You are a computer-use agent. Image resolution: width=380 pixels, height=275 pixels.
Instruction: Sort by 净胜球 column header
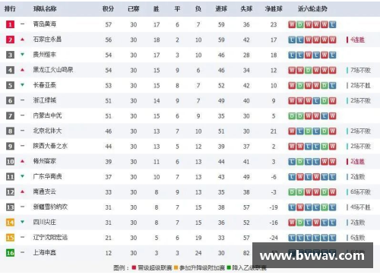pyautogui.click(x=274, y=9)
